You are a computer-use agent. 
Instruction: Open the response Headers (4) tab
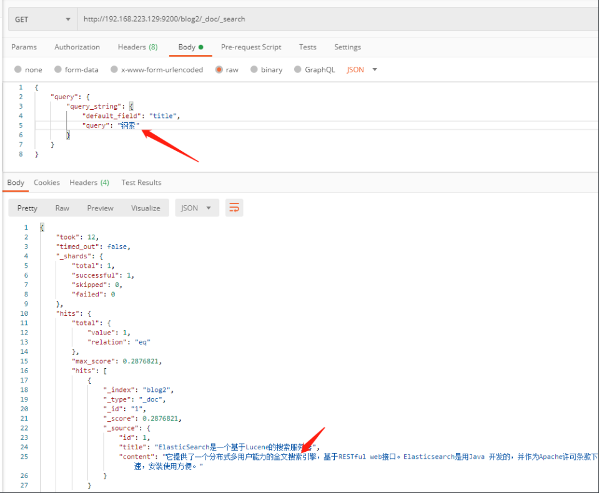coord(89,182)
